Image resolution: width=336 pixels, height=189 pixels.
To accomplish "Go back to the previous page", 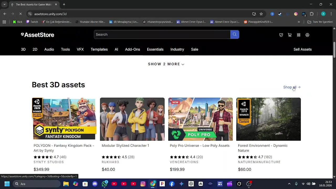I will click(x=5, y=14).
